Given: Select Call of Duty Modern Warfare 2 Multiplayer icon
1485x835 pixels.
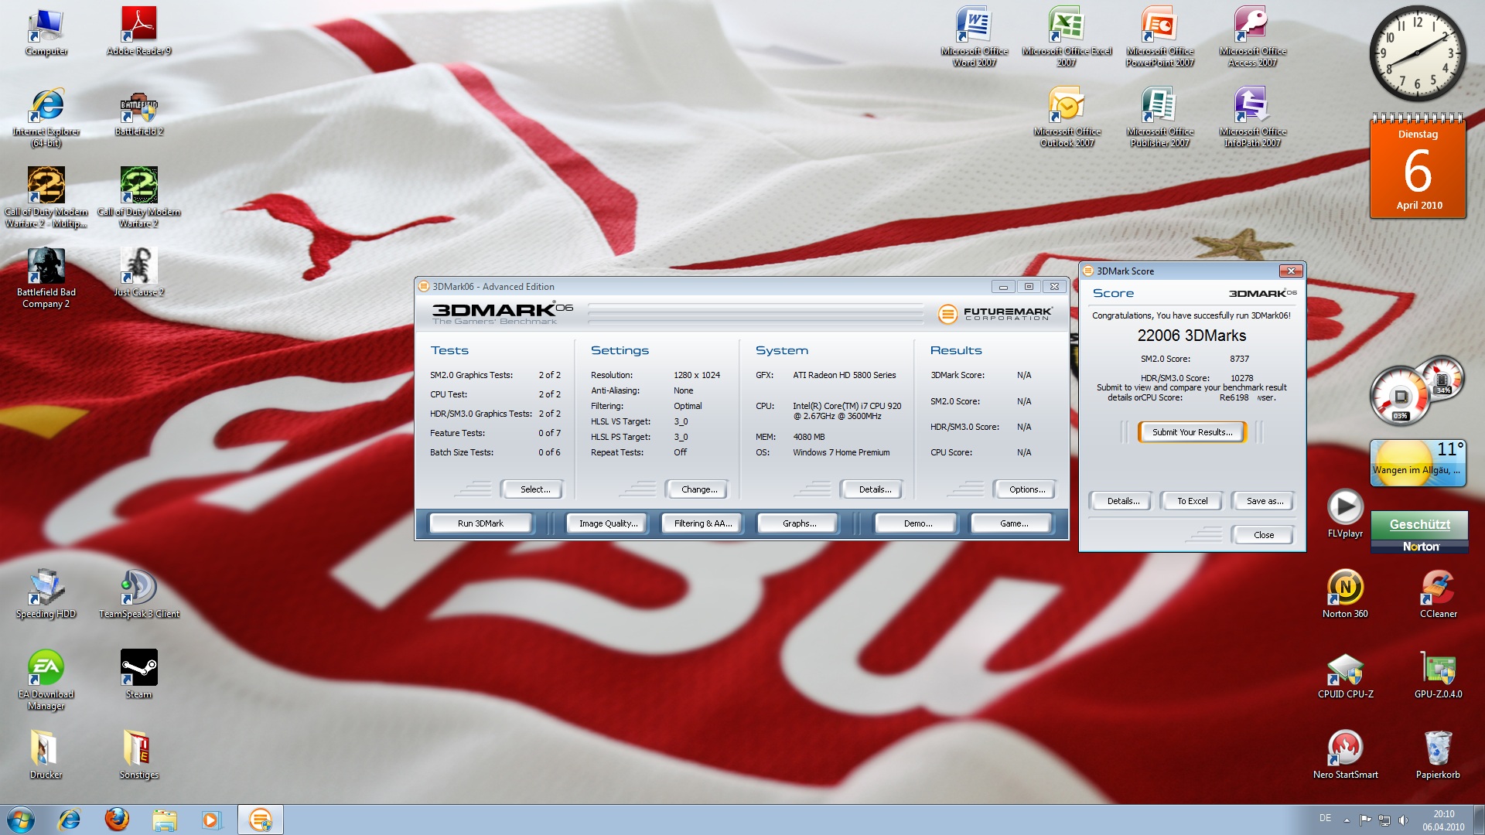Looking at the screenshot, I should 46,198.
